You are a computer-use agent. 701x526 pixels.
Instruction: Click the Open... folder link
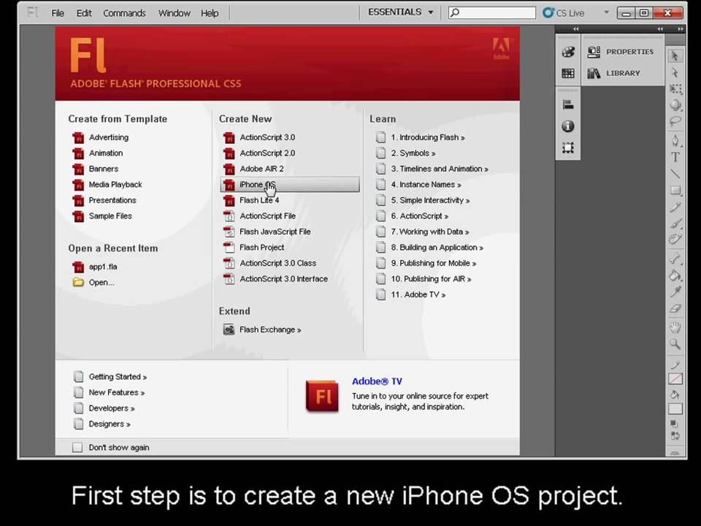(101, 282)
